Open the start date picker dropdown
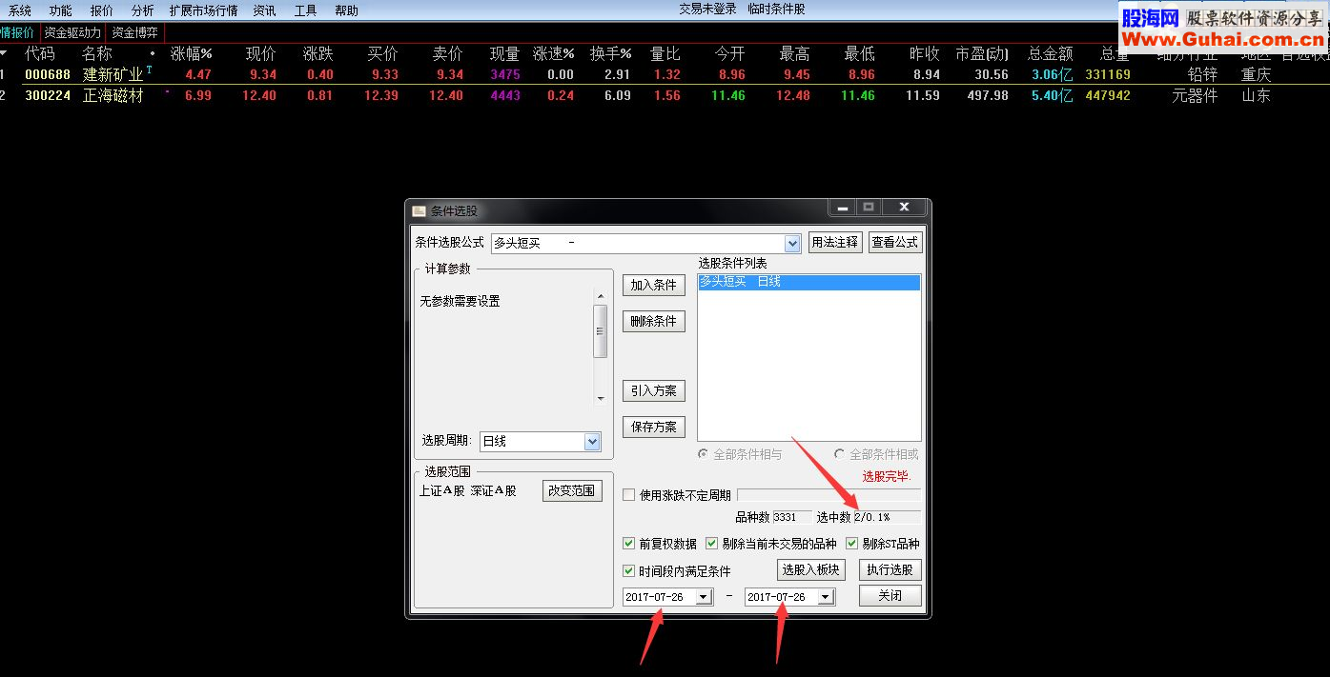Viewport: 1330px width, 677px height. [704, 597]
